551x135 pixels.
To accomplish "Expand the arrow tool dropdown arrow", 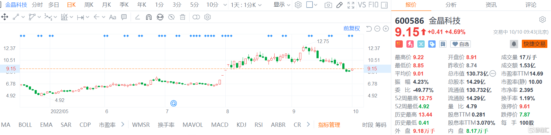I will [104, 17].
